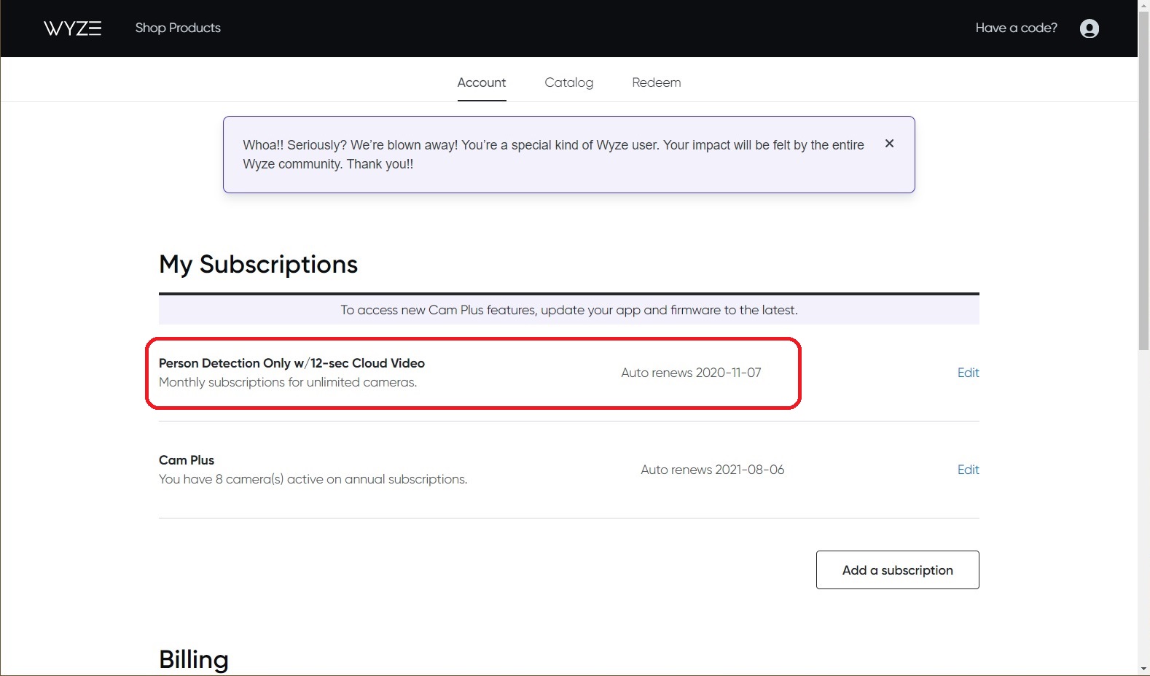Edit the Cam Plus subscription
The width and height of the screenshot is (1150, 676).
click(968, 470)
